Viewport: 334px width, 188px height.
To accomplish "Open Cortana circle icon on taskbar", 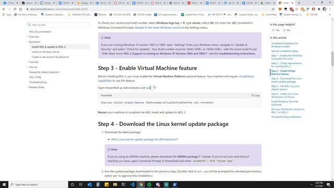I will coord(72,184).
